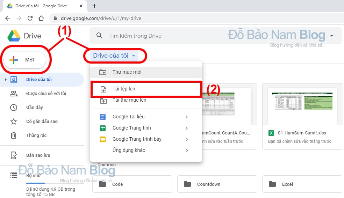Click the Countdown folder icon

(187, 184)
